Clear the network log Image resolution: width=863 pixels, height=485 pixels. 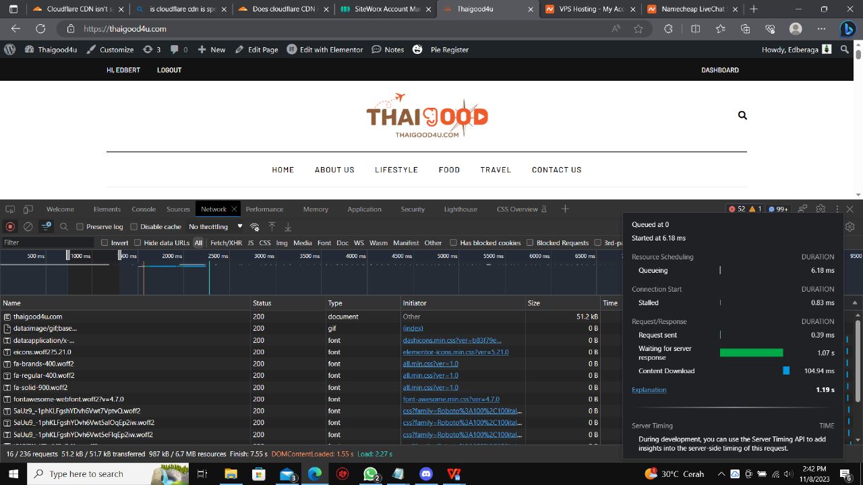(x=28, y=227)
